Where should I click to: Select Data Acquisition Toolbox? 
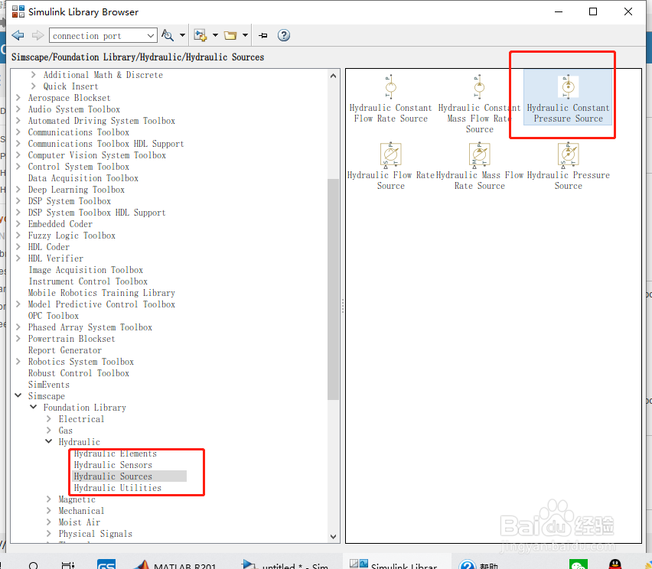(83, 178)
